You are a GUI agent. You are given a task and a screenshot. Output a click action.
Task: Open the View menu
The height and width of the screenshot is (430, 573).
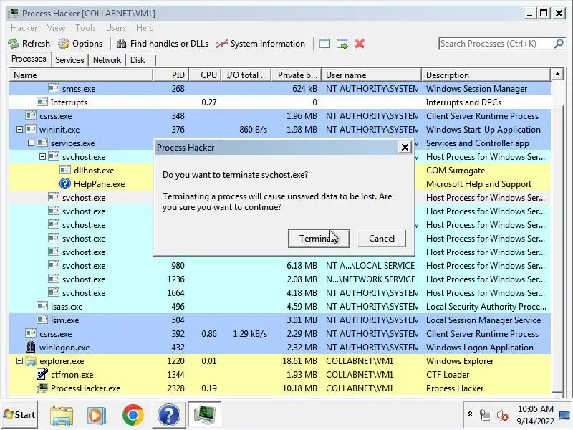(x=57, y=28)
